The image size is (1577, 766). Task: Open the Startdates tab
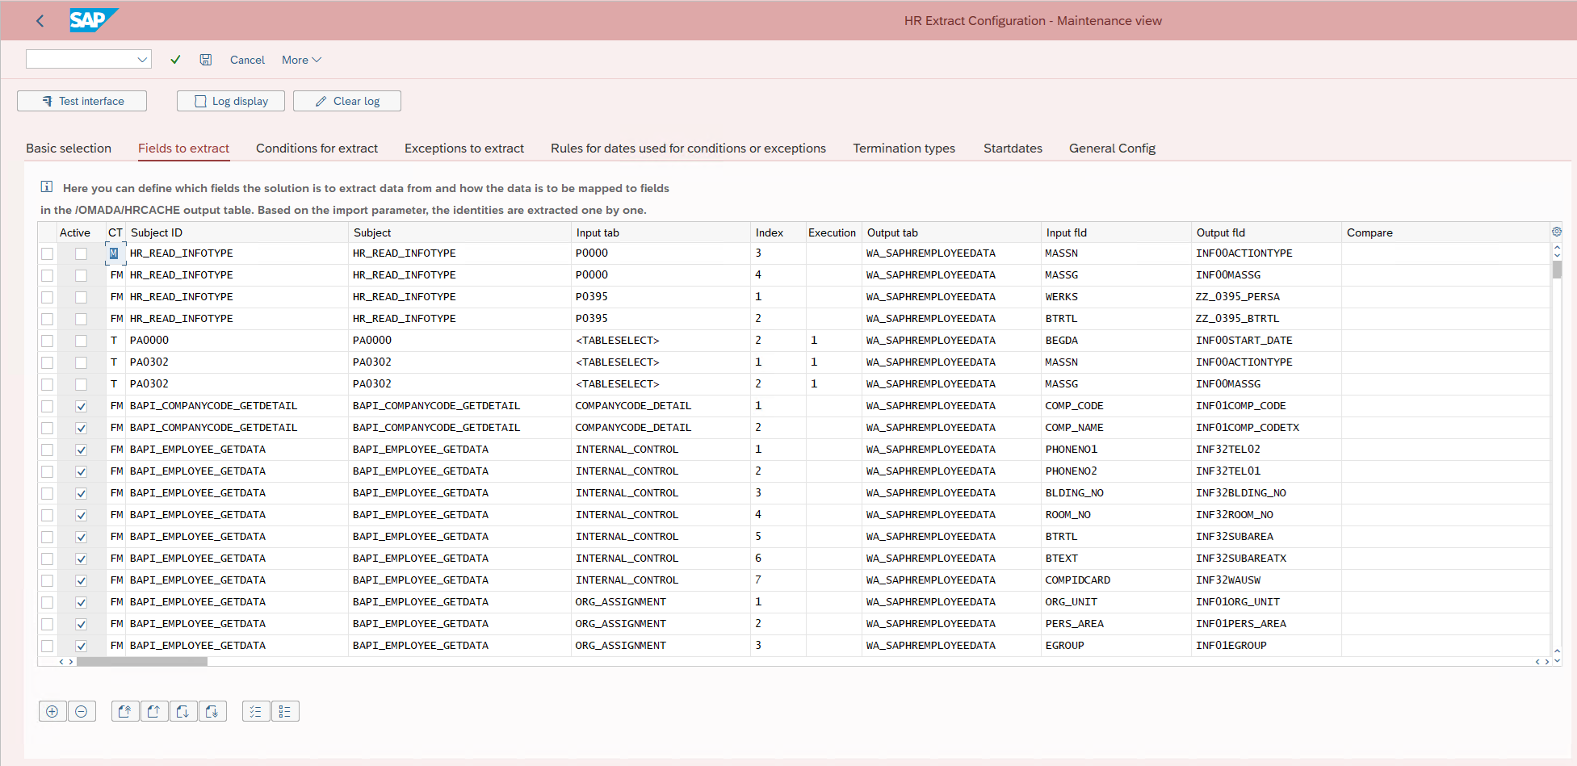[x=1013, y=149]
